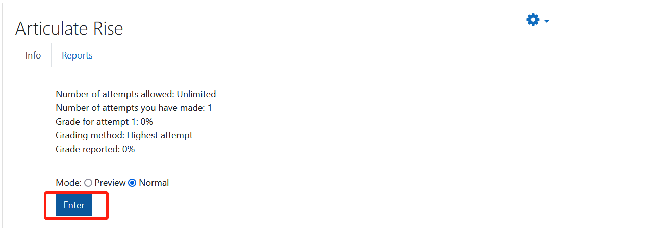Switch to the Reports tab
The height and width of the screenshot is (231, 658).
coord(77,55)
